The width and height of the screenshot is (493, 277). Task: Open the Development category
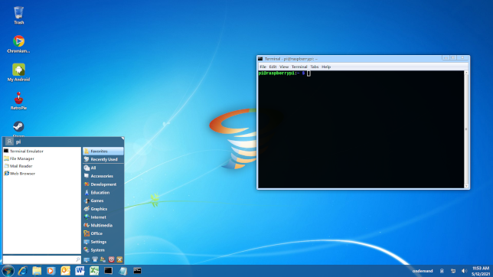[x=103, y=184]
